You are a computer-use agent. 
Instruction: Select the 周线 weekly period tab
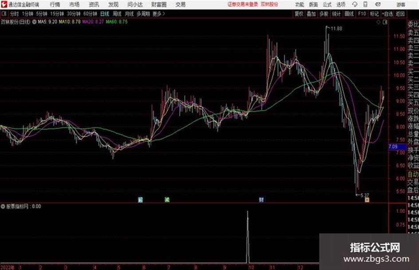coord(117,14)
